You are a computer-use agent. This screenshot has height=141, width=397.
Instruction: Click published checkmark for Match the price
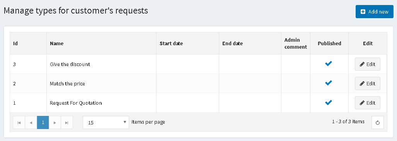(x=329, y=83)
